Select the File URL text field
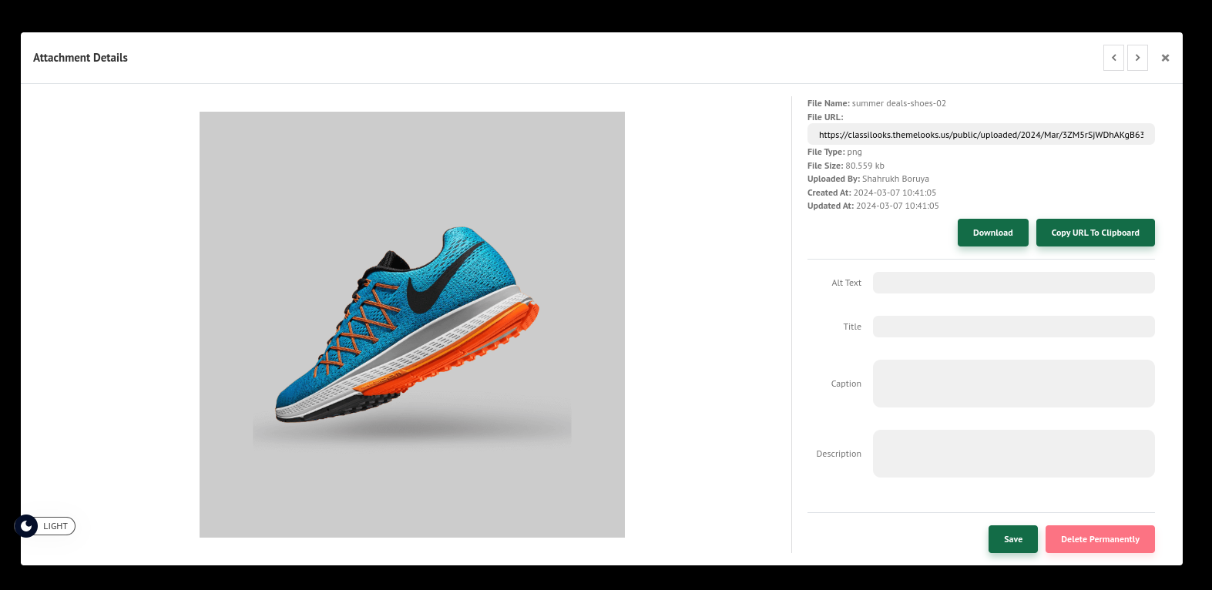The width and height of the screenshot is (1212, 590). click(x=980, y=135)
